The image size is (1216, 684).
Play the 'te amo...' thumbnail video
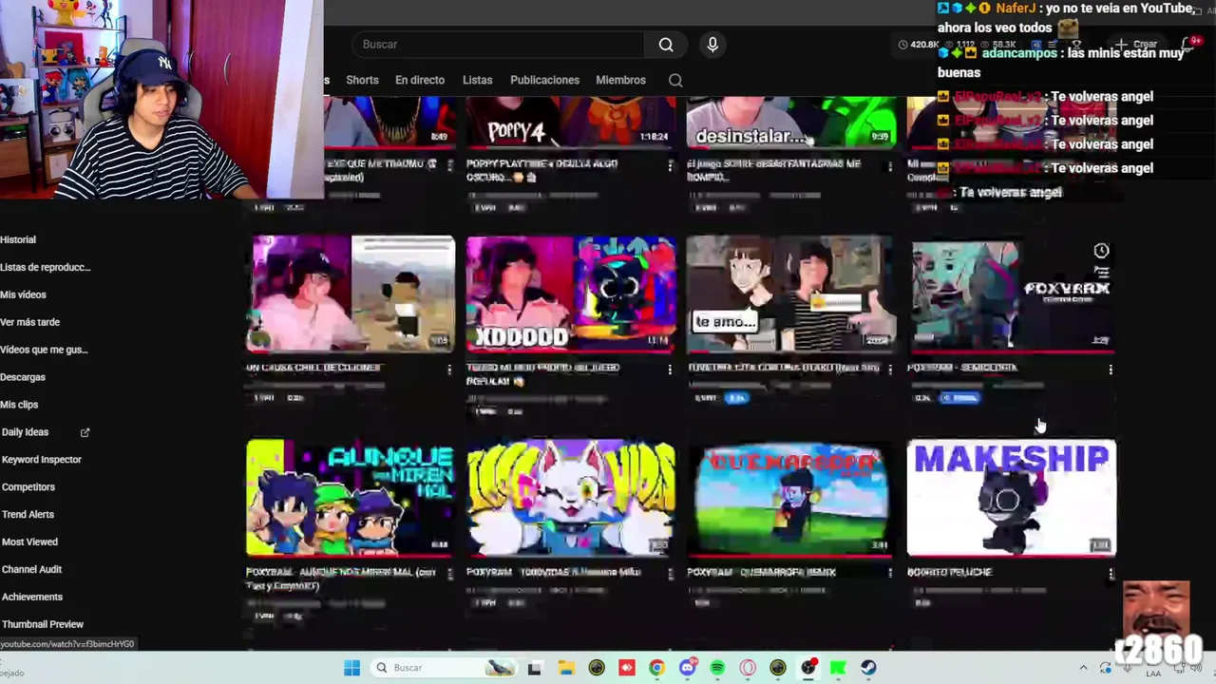point(790,294)
